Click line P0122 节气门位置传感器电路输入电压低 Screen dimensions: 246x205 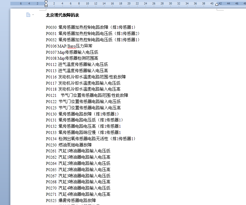[83, 102]
